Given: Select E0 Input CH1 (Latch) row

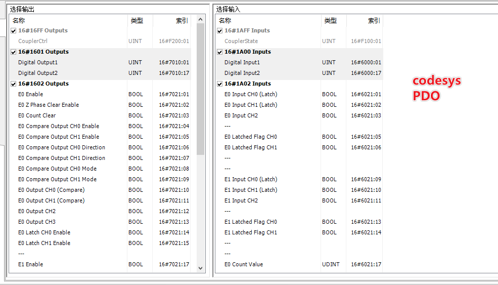Looking at the screenshot, I should point(299,105).
